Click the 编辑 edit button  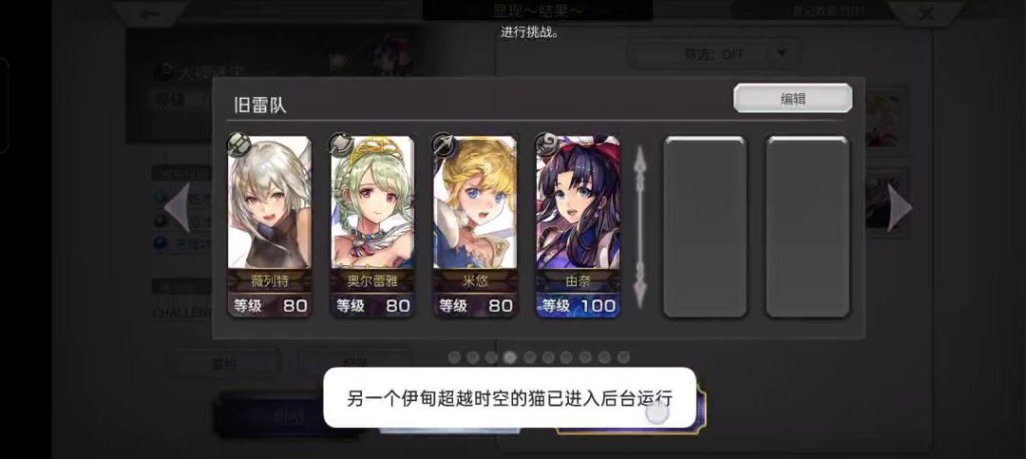coord(792,98)
